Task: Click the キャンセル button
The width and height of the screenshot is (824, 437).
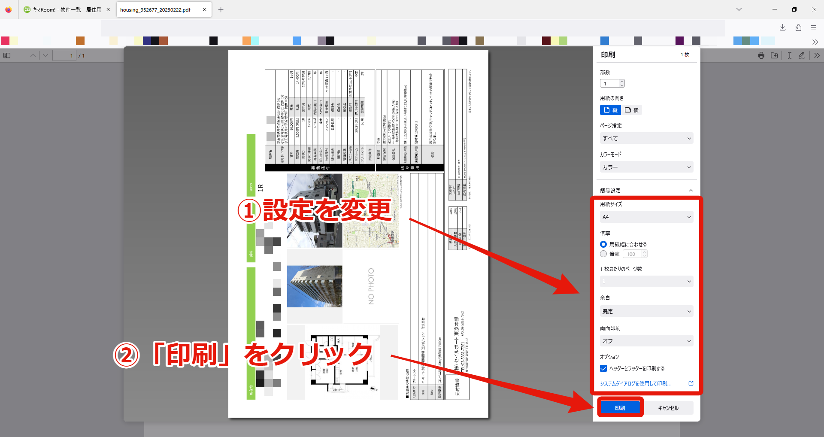Action: (x=668, y=408)
